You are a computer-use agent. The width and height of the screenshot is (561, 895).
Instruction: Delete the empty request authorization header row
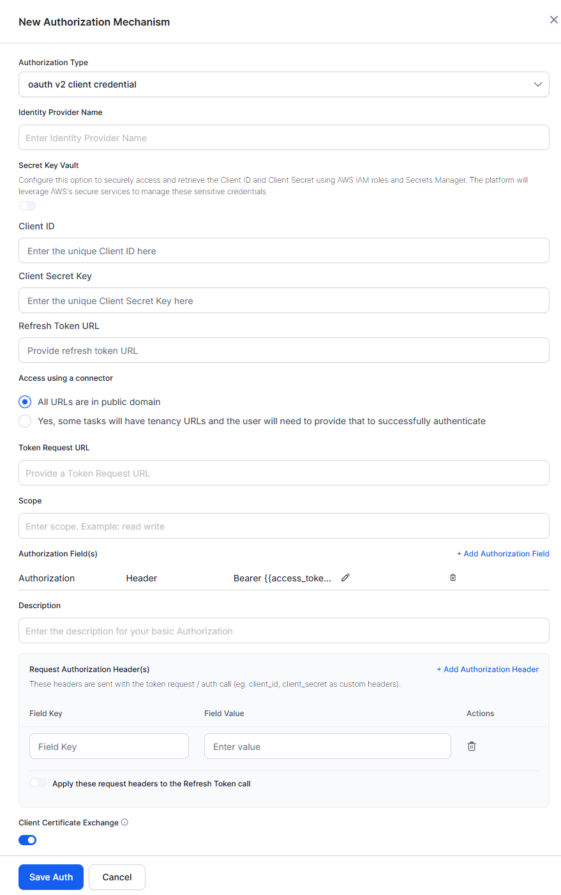coord(472,746)
